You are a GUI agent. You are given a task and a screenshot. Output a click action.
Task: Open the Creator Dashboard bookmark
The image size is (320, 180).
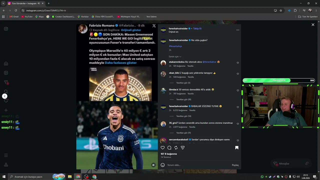[x=63, y=17]
